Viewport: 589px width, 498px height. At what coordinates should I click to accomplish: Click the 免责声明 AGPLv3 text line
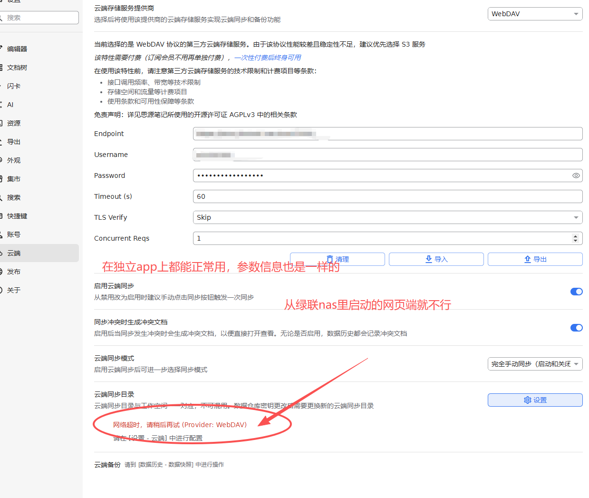tap(195, 115)
